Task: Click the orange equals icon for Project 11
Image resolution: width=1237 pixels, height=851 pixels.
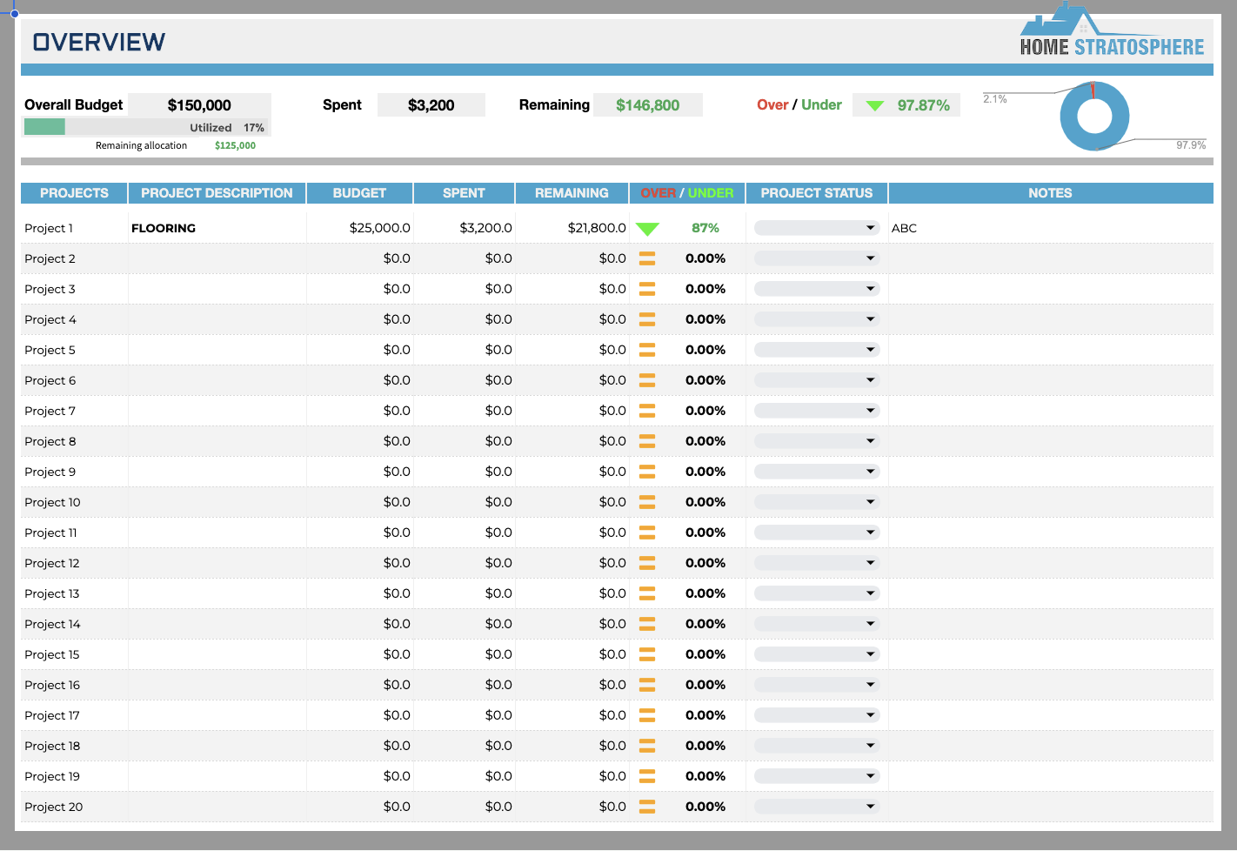Action: tap(647, 533)
